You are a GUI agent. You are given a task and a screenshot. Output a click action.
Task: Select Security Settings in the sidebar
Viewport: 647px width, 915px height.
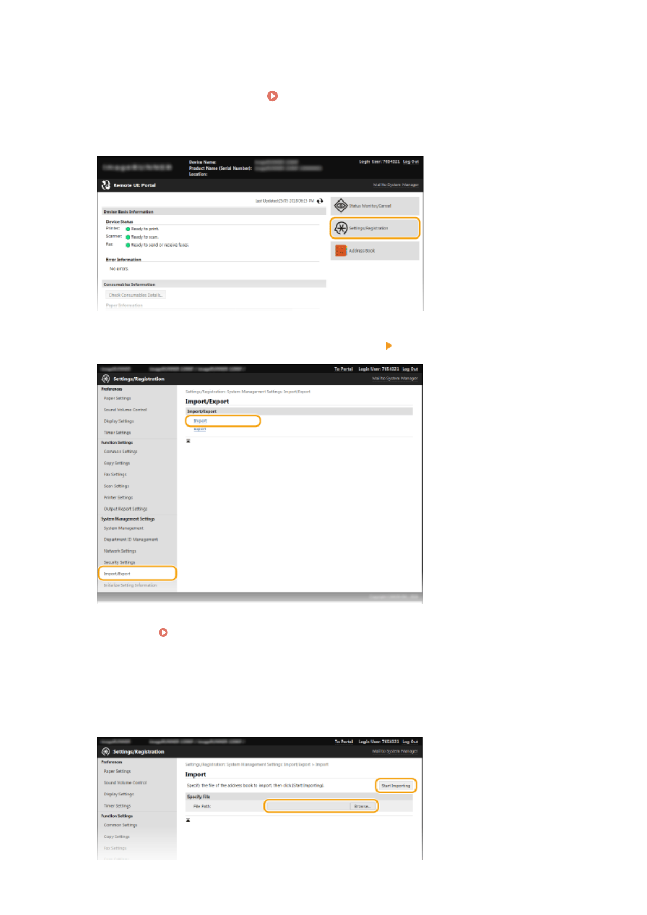[x=120, y=562]
